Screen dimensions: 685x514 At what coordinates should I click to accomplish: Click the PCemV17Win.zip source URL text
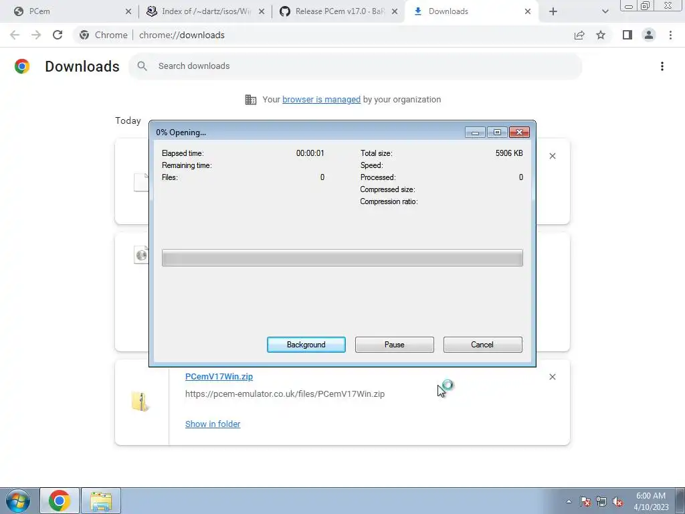pos(285,394)
